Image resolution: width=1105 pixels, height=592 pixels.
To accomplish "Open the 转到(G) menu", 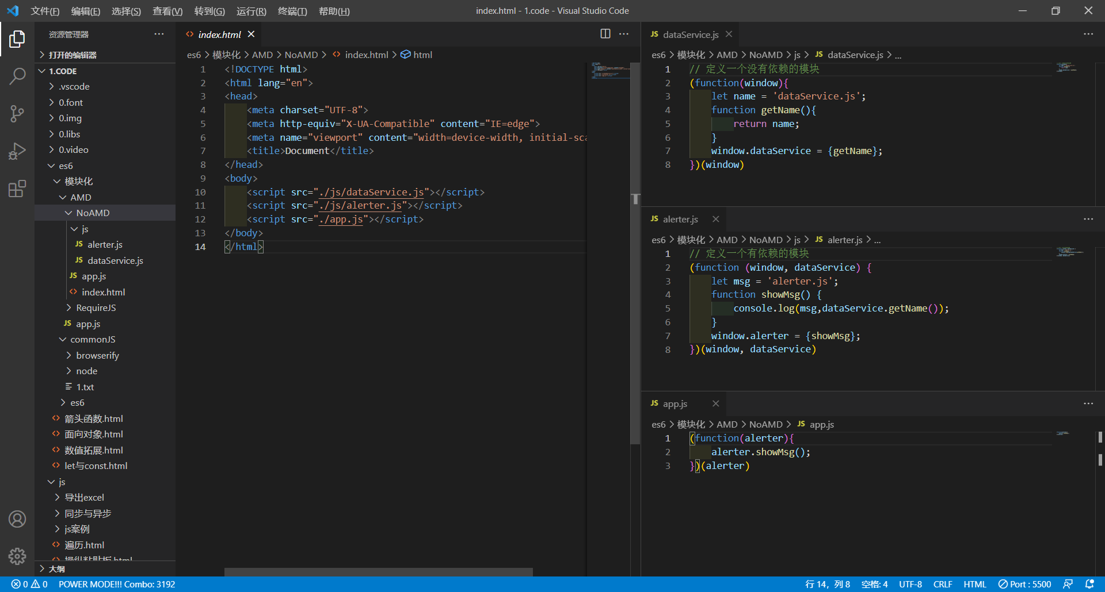I will 209,11.
